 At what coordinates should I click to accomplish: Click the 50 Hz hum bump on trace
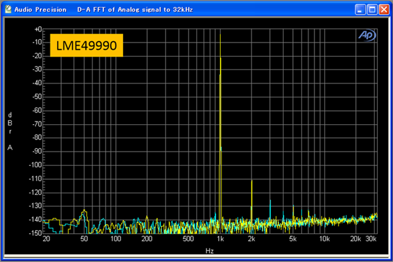pos(84,212)
